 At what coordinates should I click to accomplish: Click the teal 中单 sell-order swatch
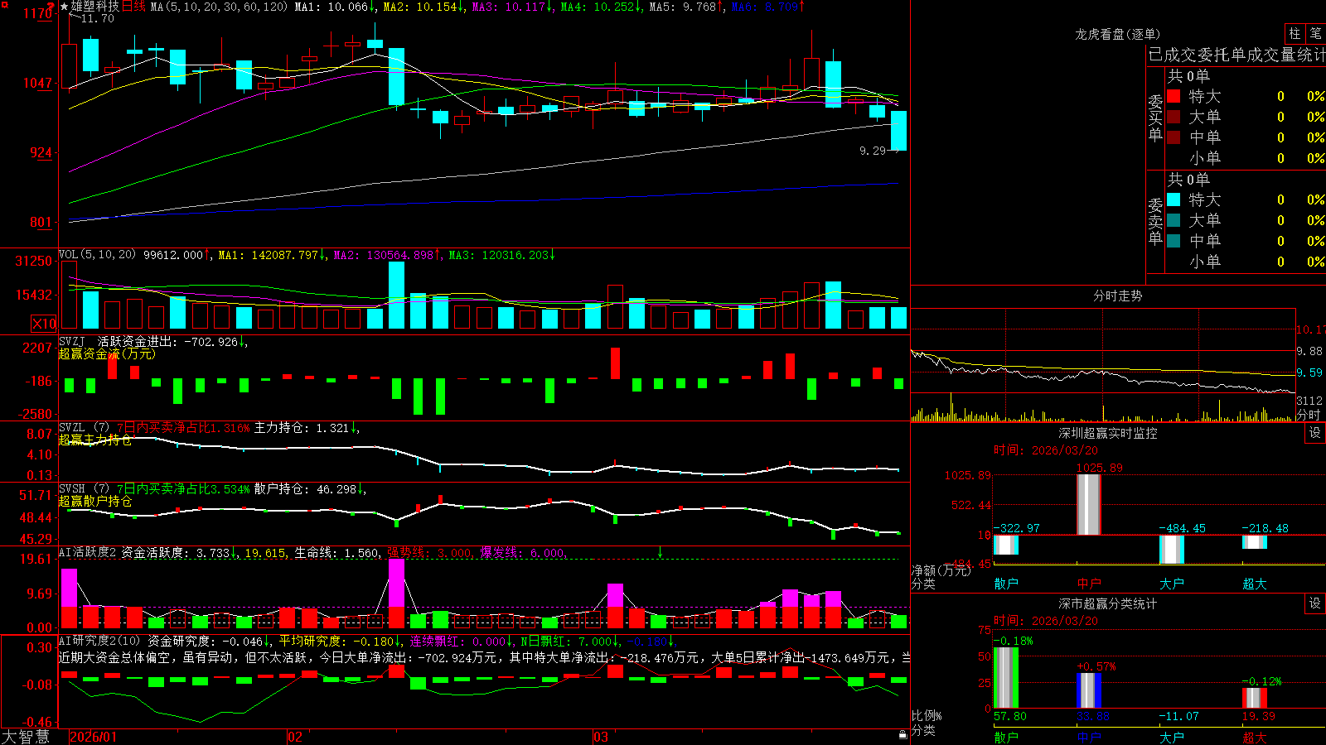pos(1174,241)
